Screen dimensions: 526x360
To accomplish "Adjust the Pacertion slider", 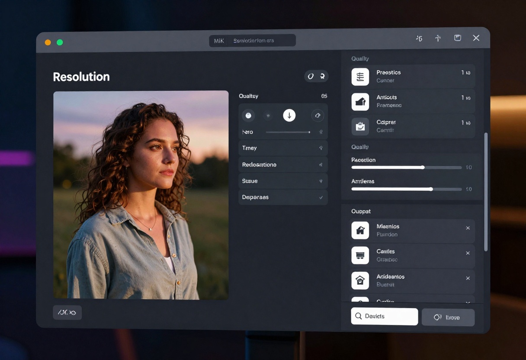I will click(407, 167).
